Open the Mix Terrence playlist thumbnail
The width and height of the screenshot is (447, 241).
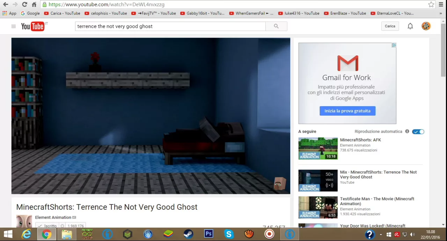tap(318, 180)
